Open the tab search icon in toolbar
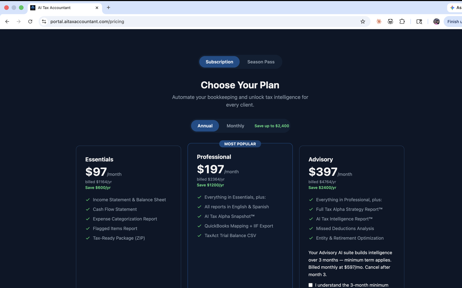 [419, 21]
